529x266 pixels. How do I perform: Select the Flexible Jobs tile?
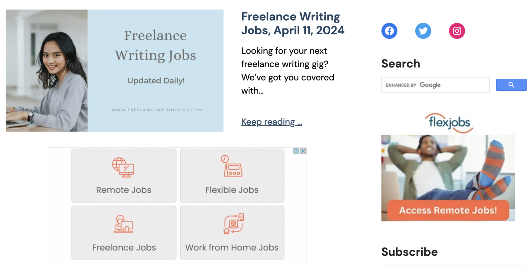[x=232, y=176]
